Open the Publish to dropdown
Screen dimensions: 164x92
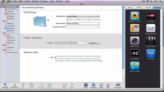[83, 16]
